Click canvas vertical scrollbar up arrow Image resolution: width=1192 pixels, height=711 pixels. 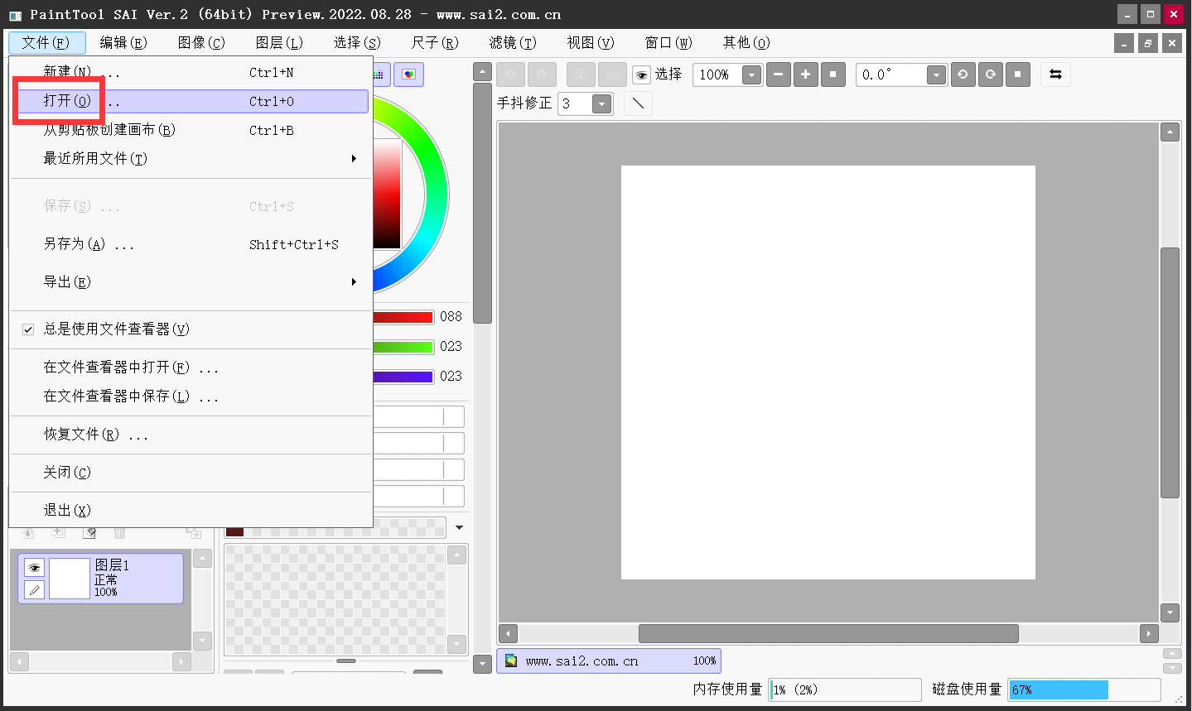tap(1170, 132)
